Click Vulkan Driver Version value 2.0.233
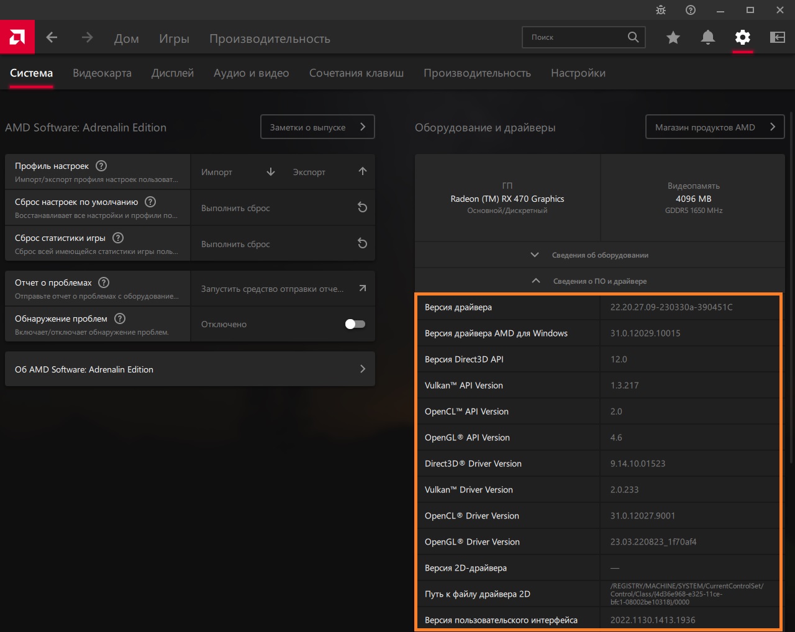 coord(624,490)
